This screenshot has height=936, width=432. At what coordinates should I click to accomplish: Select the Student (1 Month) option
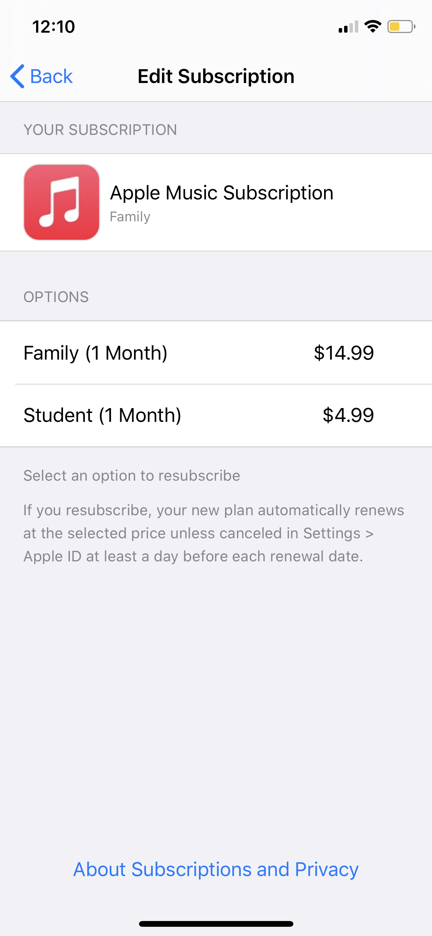pos(102,415)
